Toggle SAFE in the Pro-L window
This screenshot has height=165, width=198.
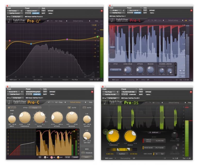[145, 13]
